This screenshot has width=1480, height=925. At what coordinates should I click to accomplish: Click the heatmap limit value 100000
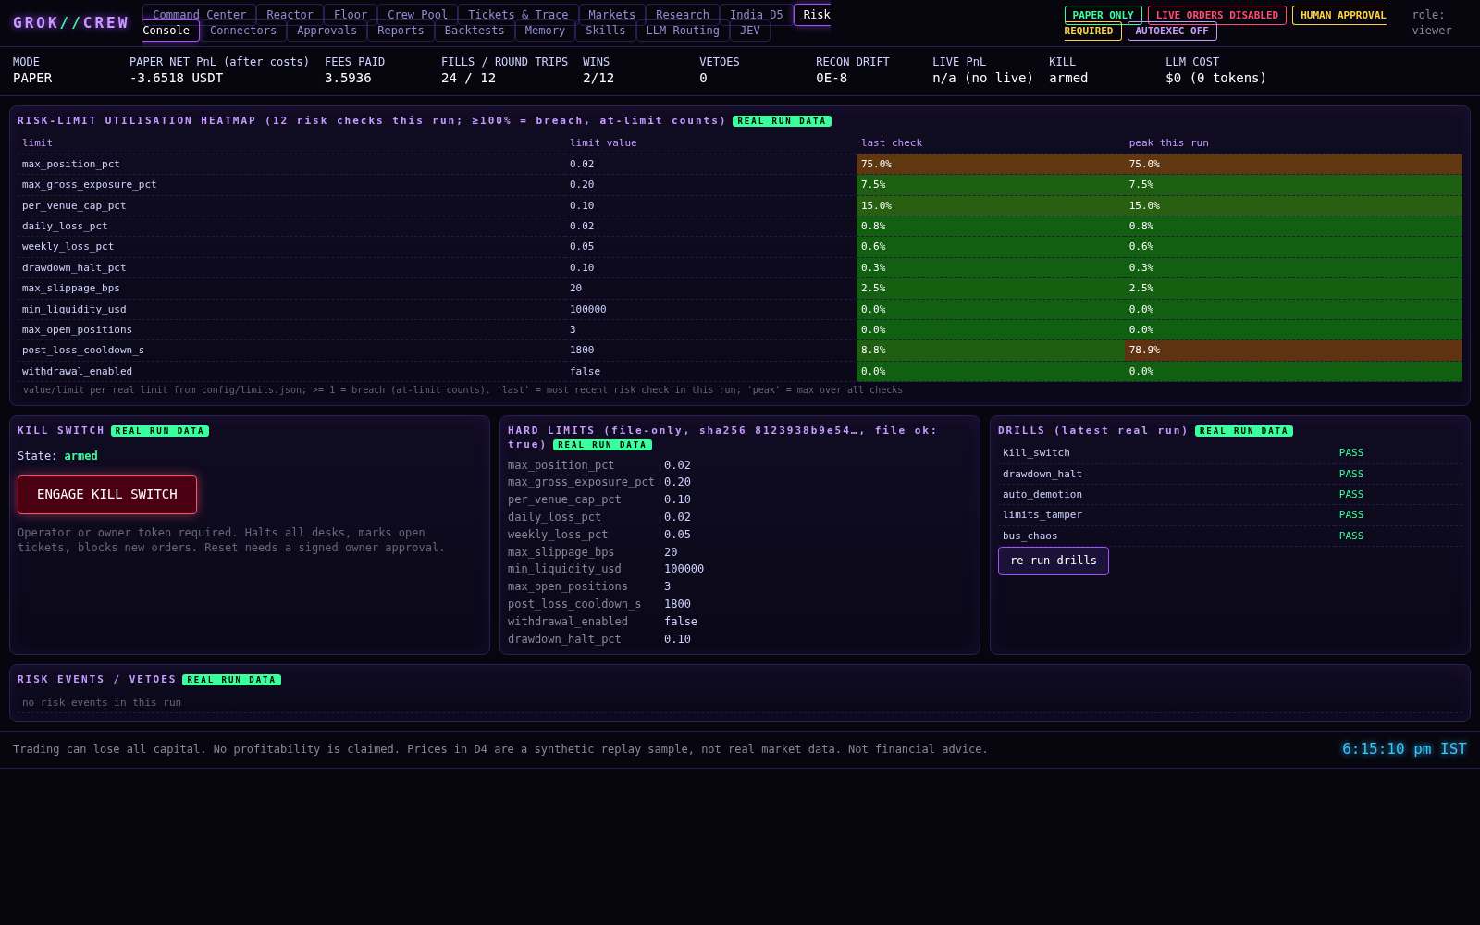pos(588,310)
